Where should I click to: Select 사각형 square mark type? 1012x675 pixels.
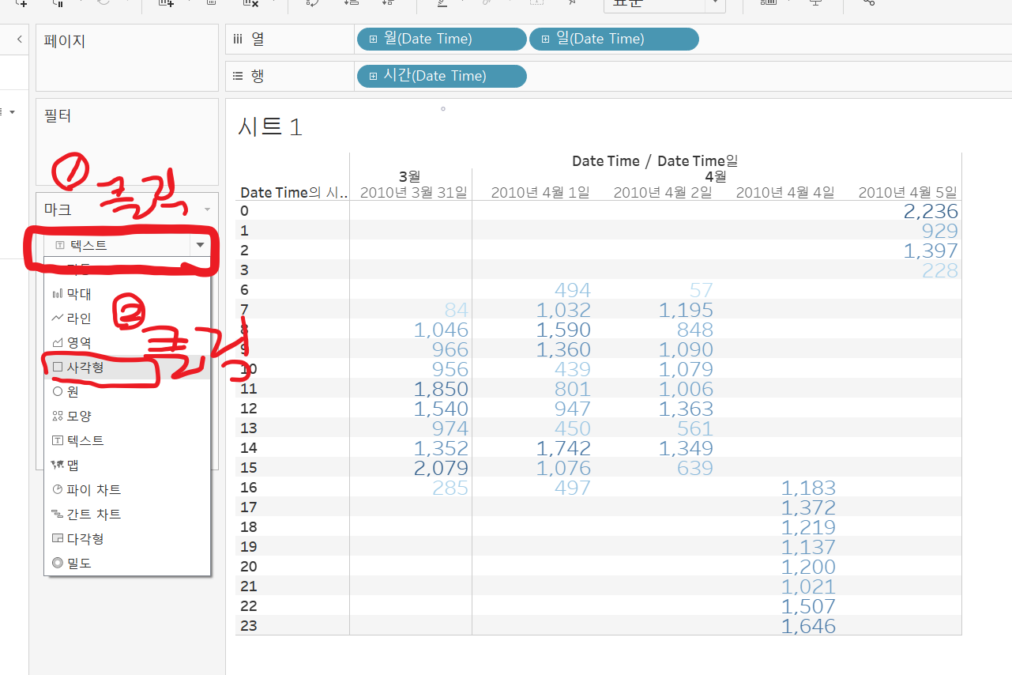pos(127,368)
